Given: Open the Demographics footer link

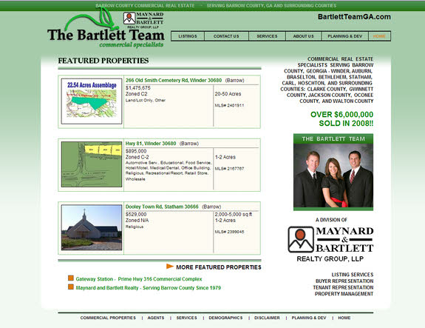Looking at the screenshot, I should 225,318.
